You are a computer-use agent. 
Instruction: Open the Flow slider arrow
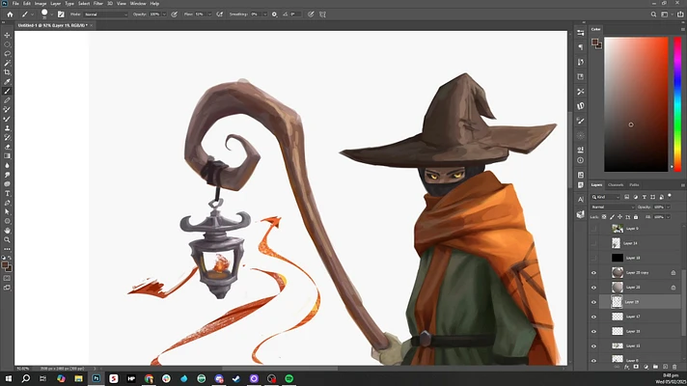pos(209,14)
